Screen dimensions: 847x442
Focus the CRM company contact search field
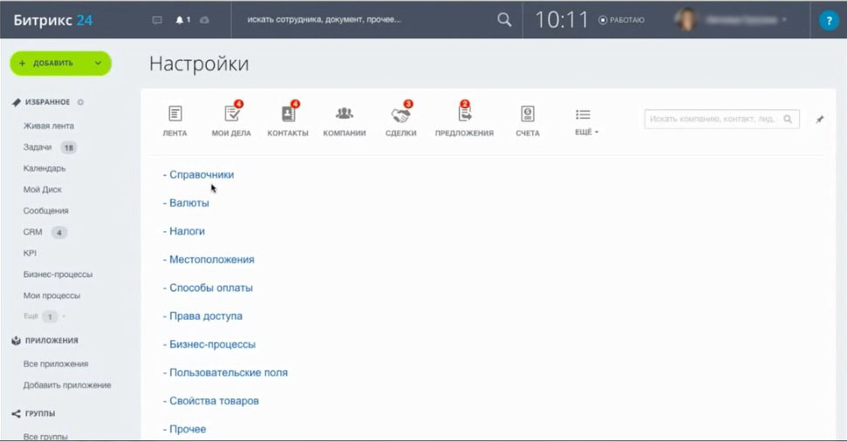pos(721,119)
